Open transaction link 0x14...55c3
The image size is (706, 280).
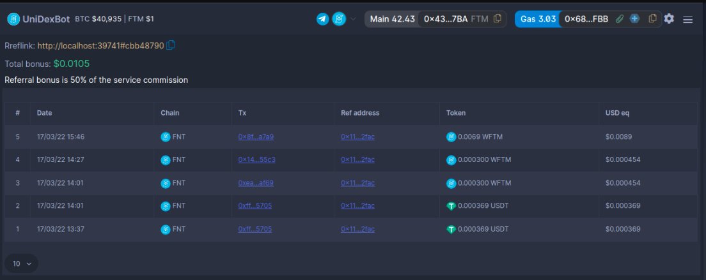256,159
